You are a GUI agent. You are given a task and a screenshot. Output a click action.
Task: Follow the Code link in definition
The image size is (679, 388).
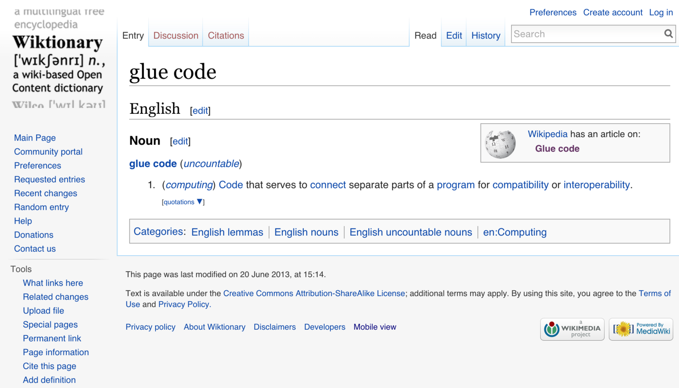(231, 185)
